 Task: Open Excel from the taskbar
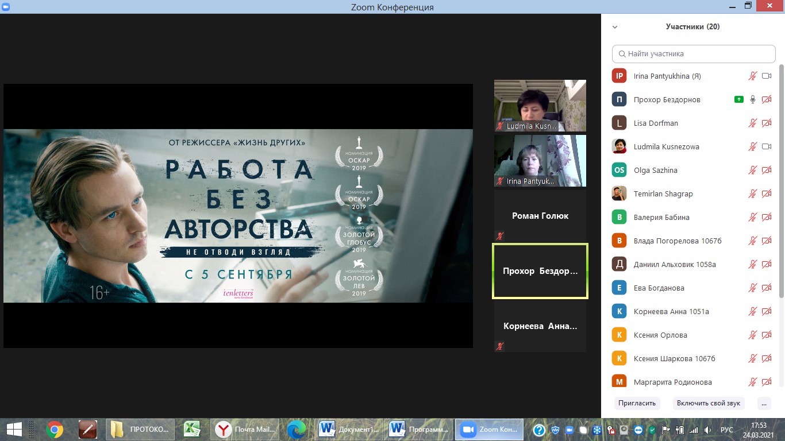tap(192, 429)
